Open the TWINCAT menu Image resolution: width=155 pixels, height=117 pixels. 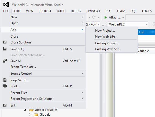pyautogui.click(x=93, y=11)
